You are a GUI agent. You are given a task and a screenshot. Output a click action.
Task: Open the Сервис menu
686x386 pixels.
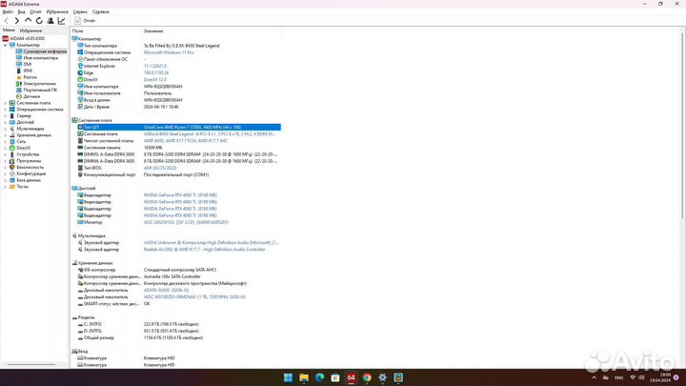[x=80, y=11]
